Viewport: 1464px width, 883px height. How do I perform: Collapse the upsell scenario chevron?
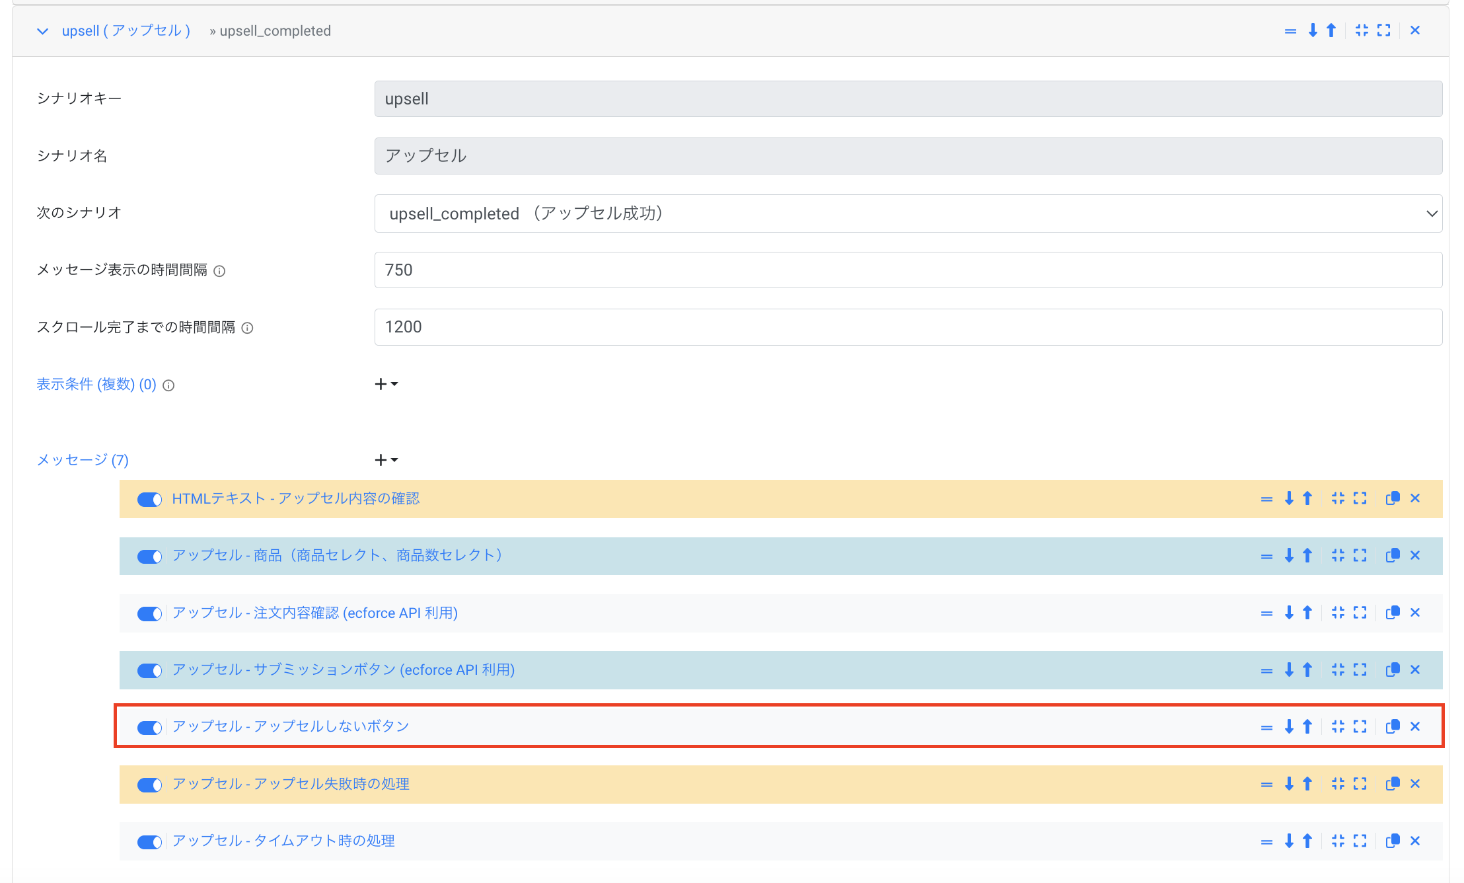point(43,31)
